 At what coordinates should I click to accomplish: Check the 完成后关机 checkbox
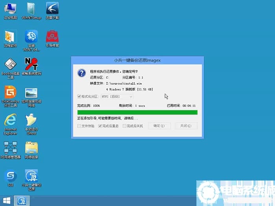[125, 126]
